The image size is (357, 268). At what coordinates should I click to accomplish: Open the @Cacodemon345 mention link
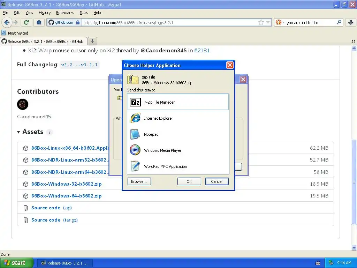[x=164, y=50]
